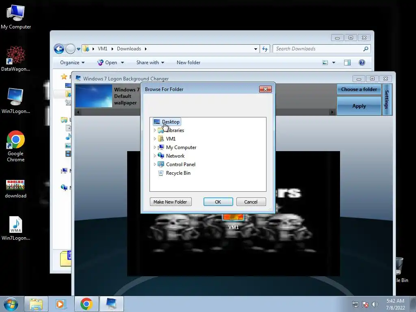Go back in Explorer Downloads window
Image resolution: width=416 pixels, height=312 pixels.
59,49
